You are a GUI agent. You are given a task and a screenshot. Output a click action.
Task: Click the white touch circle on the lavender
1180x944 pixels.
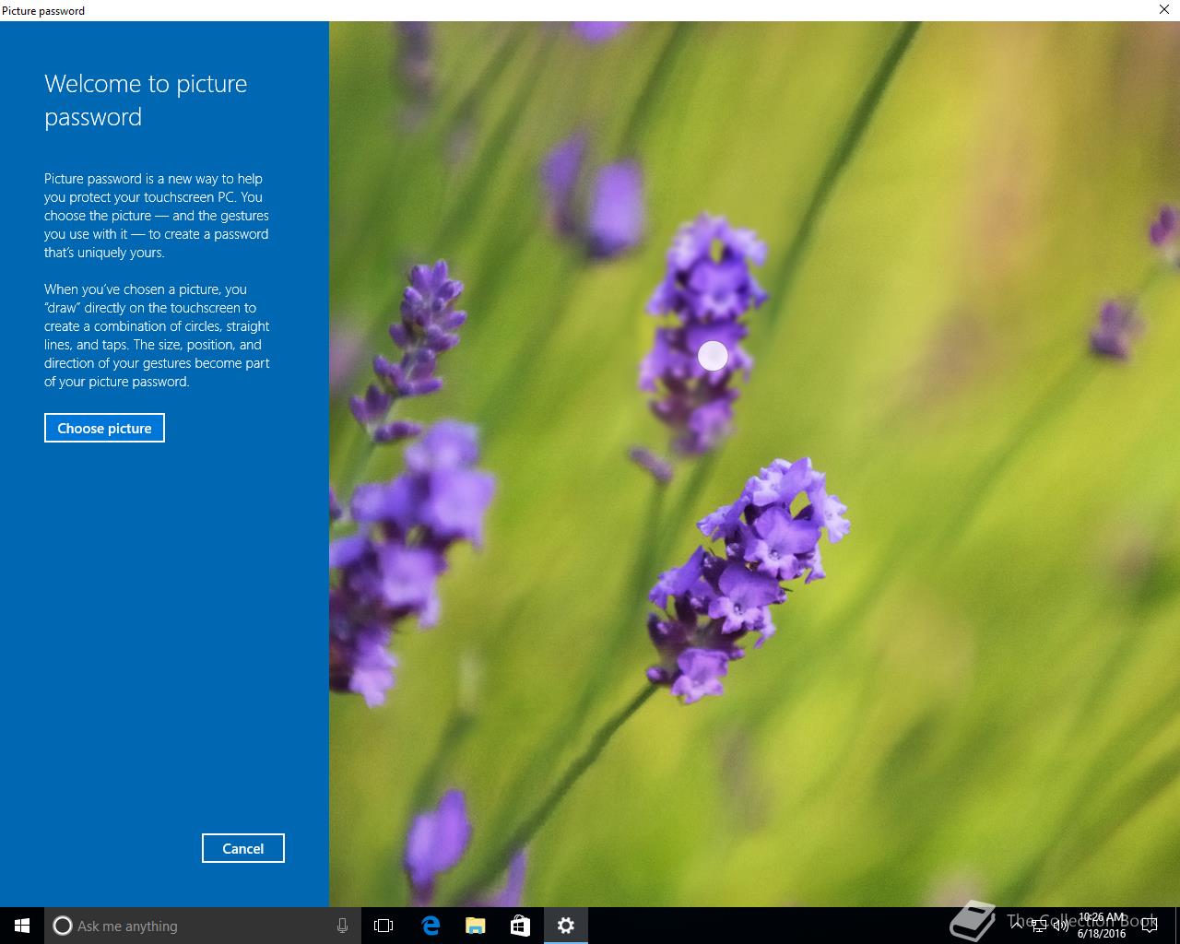click(713, 355)
